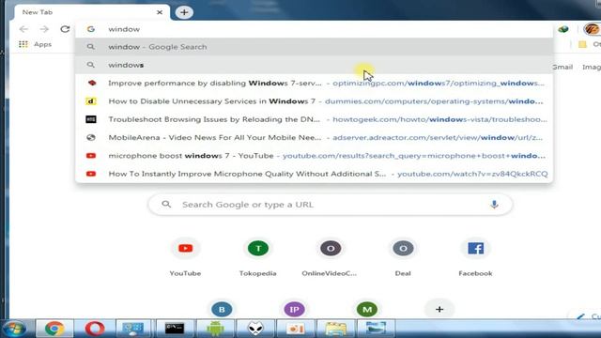Open the Command Prompt taskbar icon
Screen dimensions: 601x338
click(175, 329)
